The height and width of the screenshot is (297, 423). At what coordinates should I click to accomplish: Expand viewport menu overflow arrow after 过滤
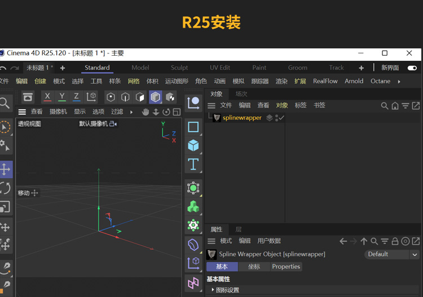point(131,112)
